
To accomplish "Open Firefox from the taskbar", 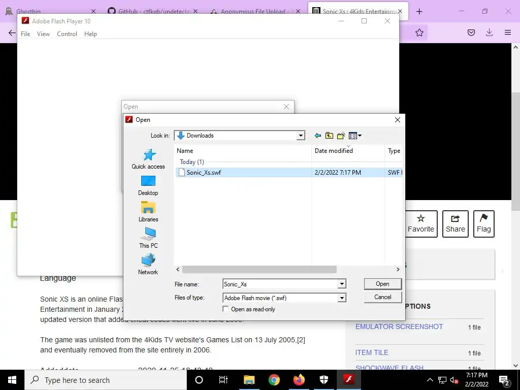I will [299, 380].
